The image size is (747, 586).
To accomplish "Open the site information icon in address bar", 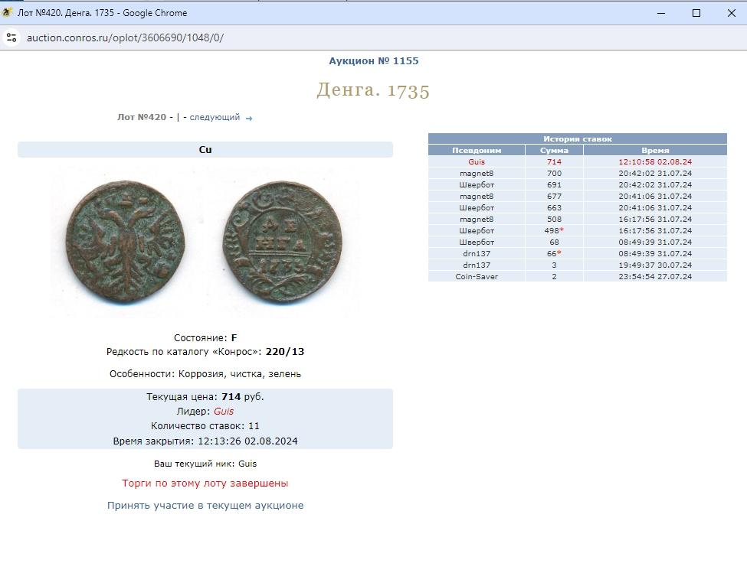I will point(11,37).
